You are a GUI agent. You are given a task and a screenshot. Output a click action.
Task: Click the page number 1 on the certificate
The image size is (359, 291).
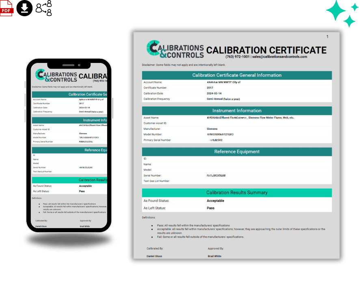coord(327,37)
